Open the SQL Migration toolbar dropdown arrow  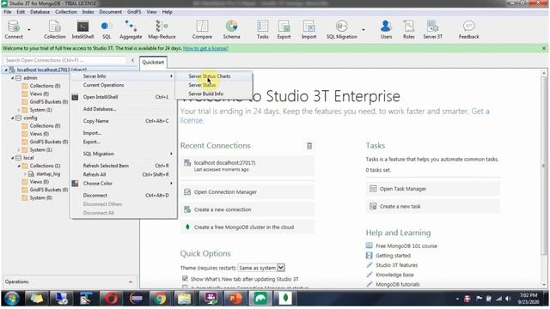click(363, 30)
